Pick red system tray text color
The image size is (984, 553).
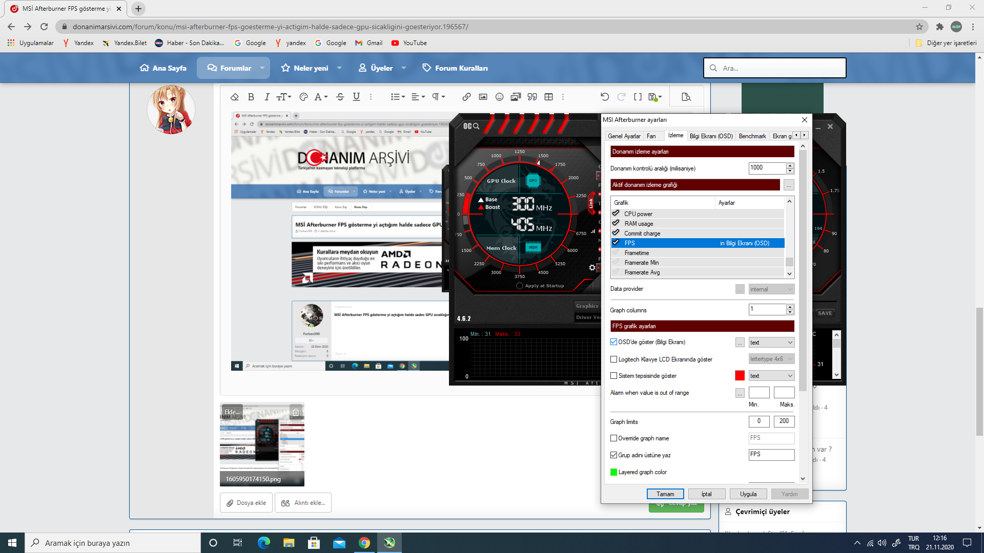pyautogui.click(x=740, y=376)
